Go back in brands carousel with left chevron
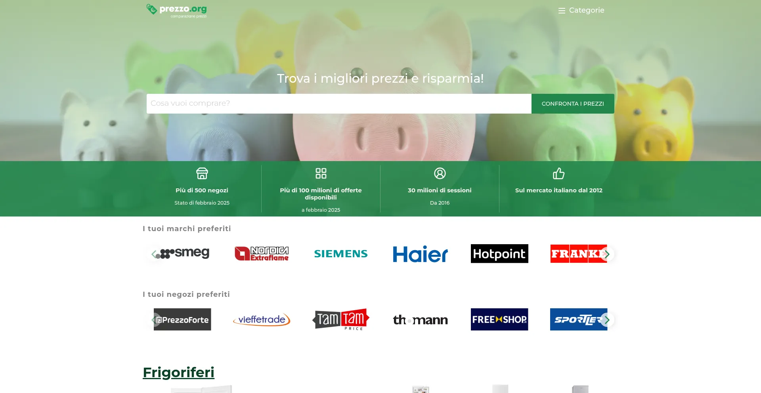Viewport: 761px width, 393px height. [x=154, y=254]
